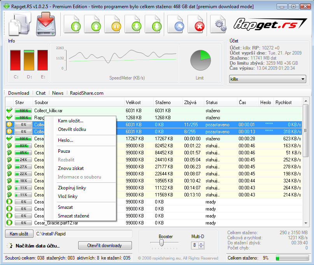Click the red arrow download-to-disk icon

[x=46, y=24]
